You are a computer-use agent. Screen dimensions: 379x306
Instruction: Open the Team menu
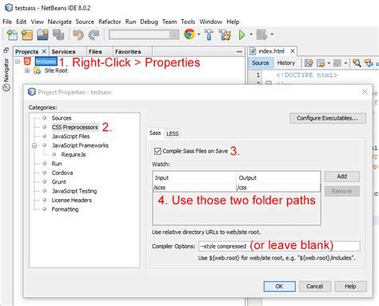[170, 22]
